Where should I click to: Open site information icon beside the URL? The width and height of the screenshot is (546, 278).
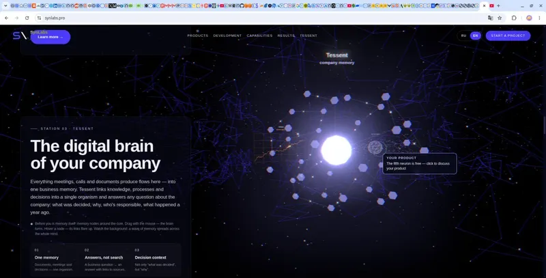click(x=39, y=18)
